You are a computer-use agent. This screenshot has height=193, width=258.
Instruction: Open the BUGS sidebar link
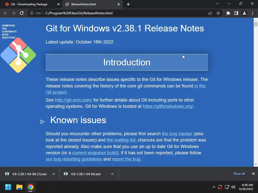pos(5,35)
